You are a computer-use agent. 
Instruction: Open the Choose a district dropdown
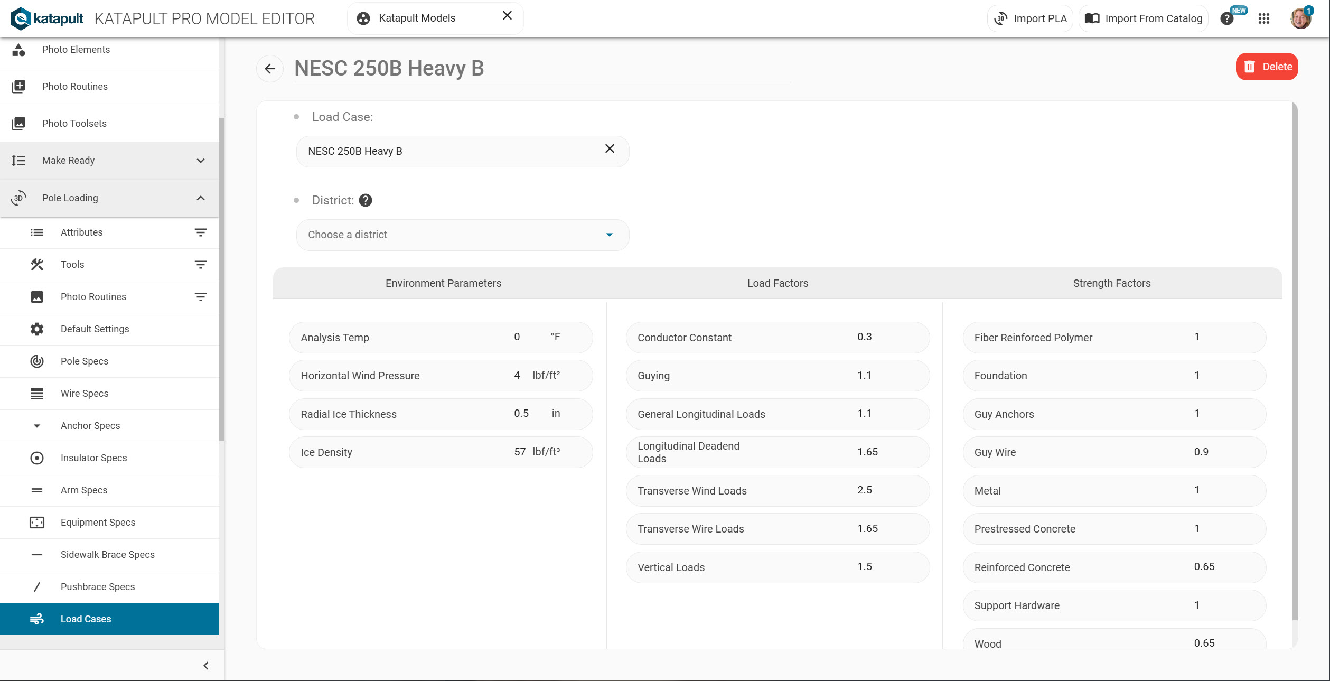click(x=462, y=235)
